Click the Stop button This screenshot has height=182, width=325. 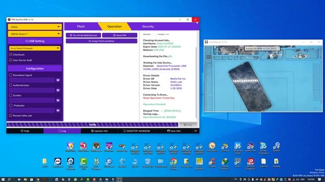[188, 125]
